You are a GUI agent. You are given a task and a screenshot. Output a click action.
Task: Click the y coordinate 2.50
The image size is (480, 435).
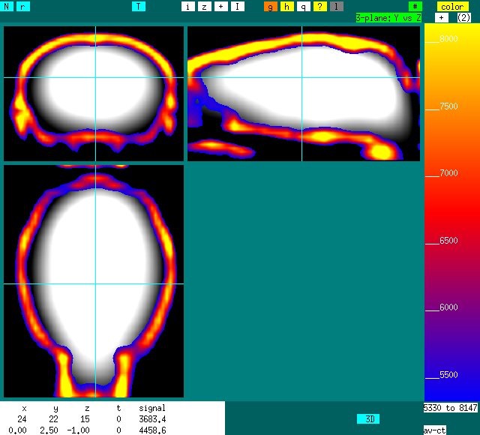49,430
